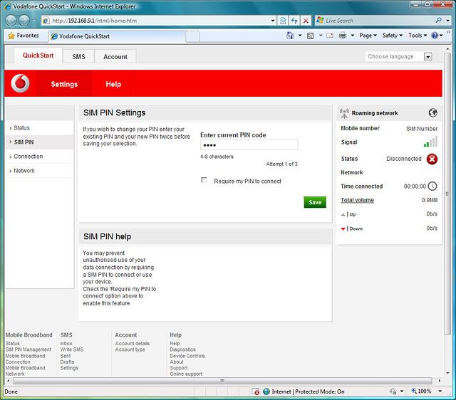The width and height of the screenshot is (456, 400).
Task: Click the globe icon in Roaming panel
Action: pyautogui.click(x=432, y=112)
